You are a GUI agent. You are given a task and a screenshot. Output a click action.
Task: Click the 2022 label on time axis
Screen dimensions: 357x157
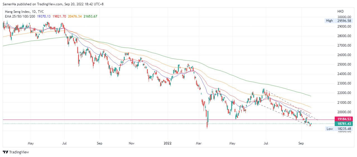pyautogui.click(x=168, y=144)
